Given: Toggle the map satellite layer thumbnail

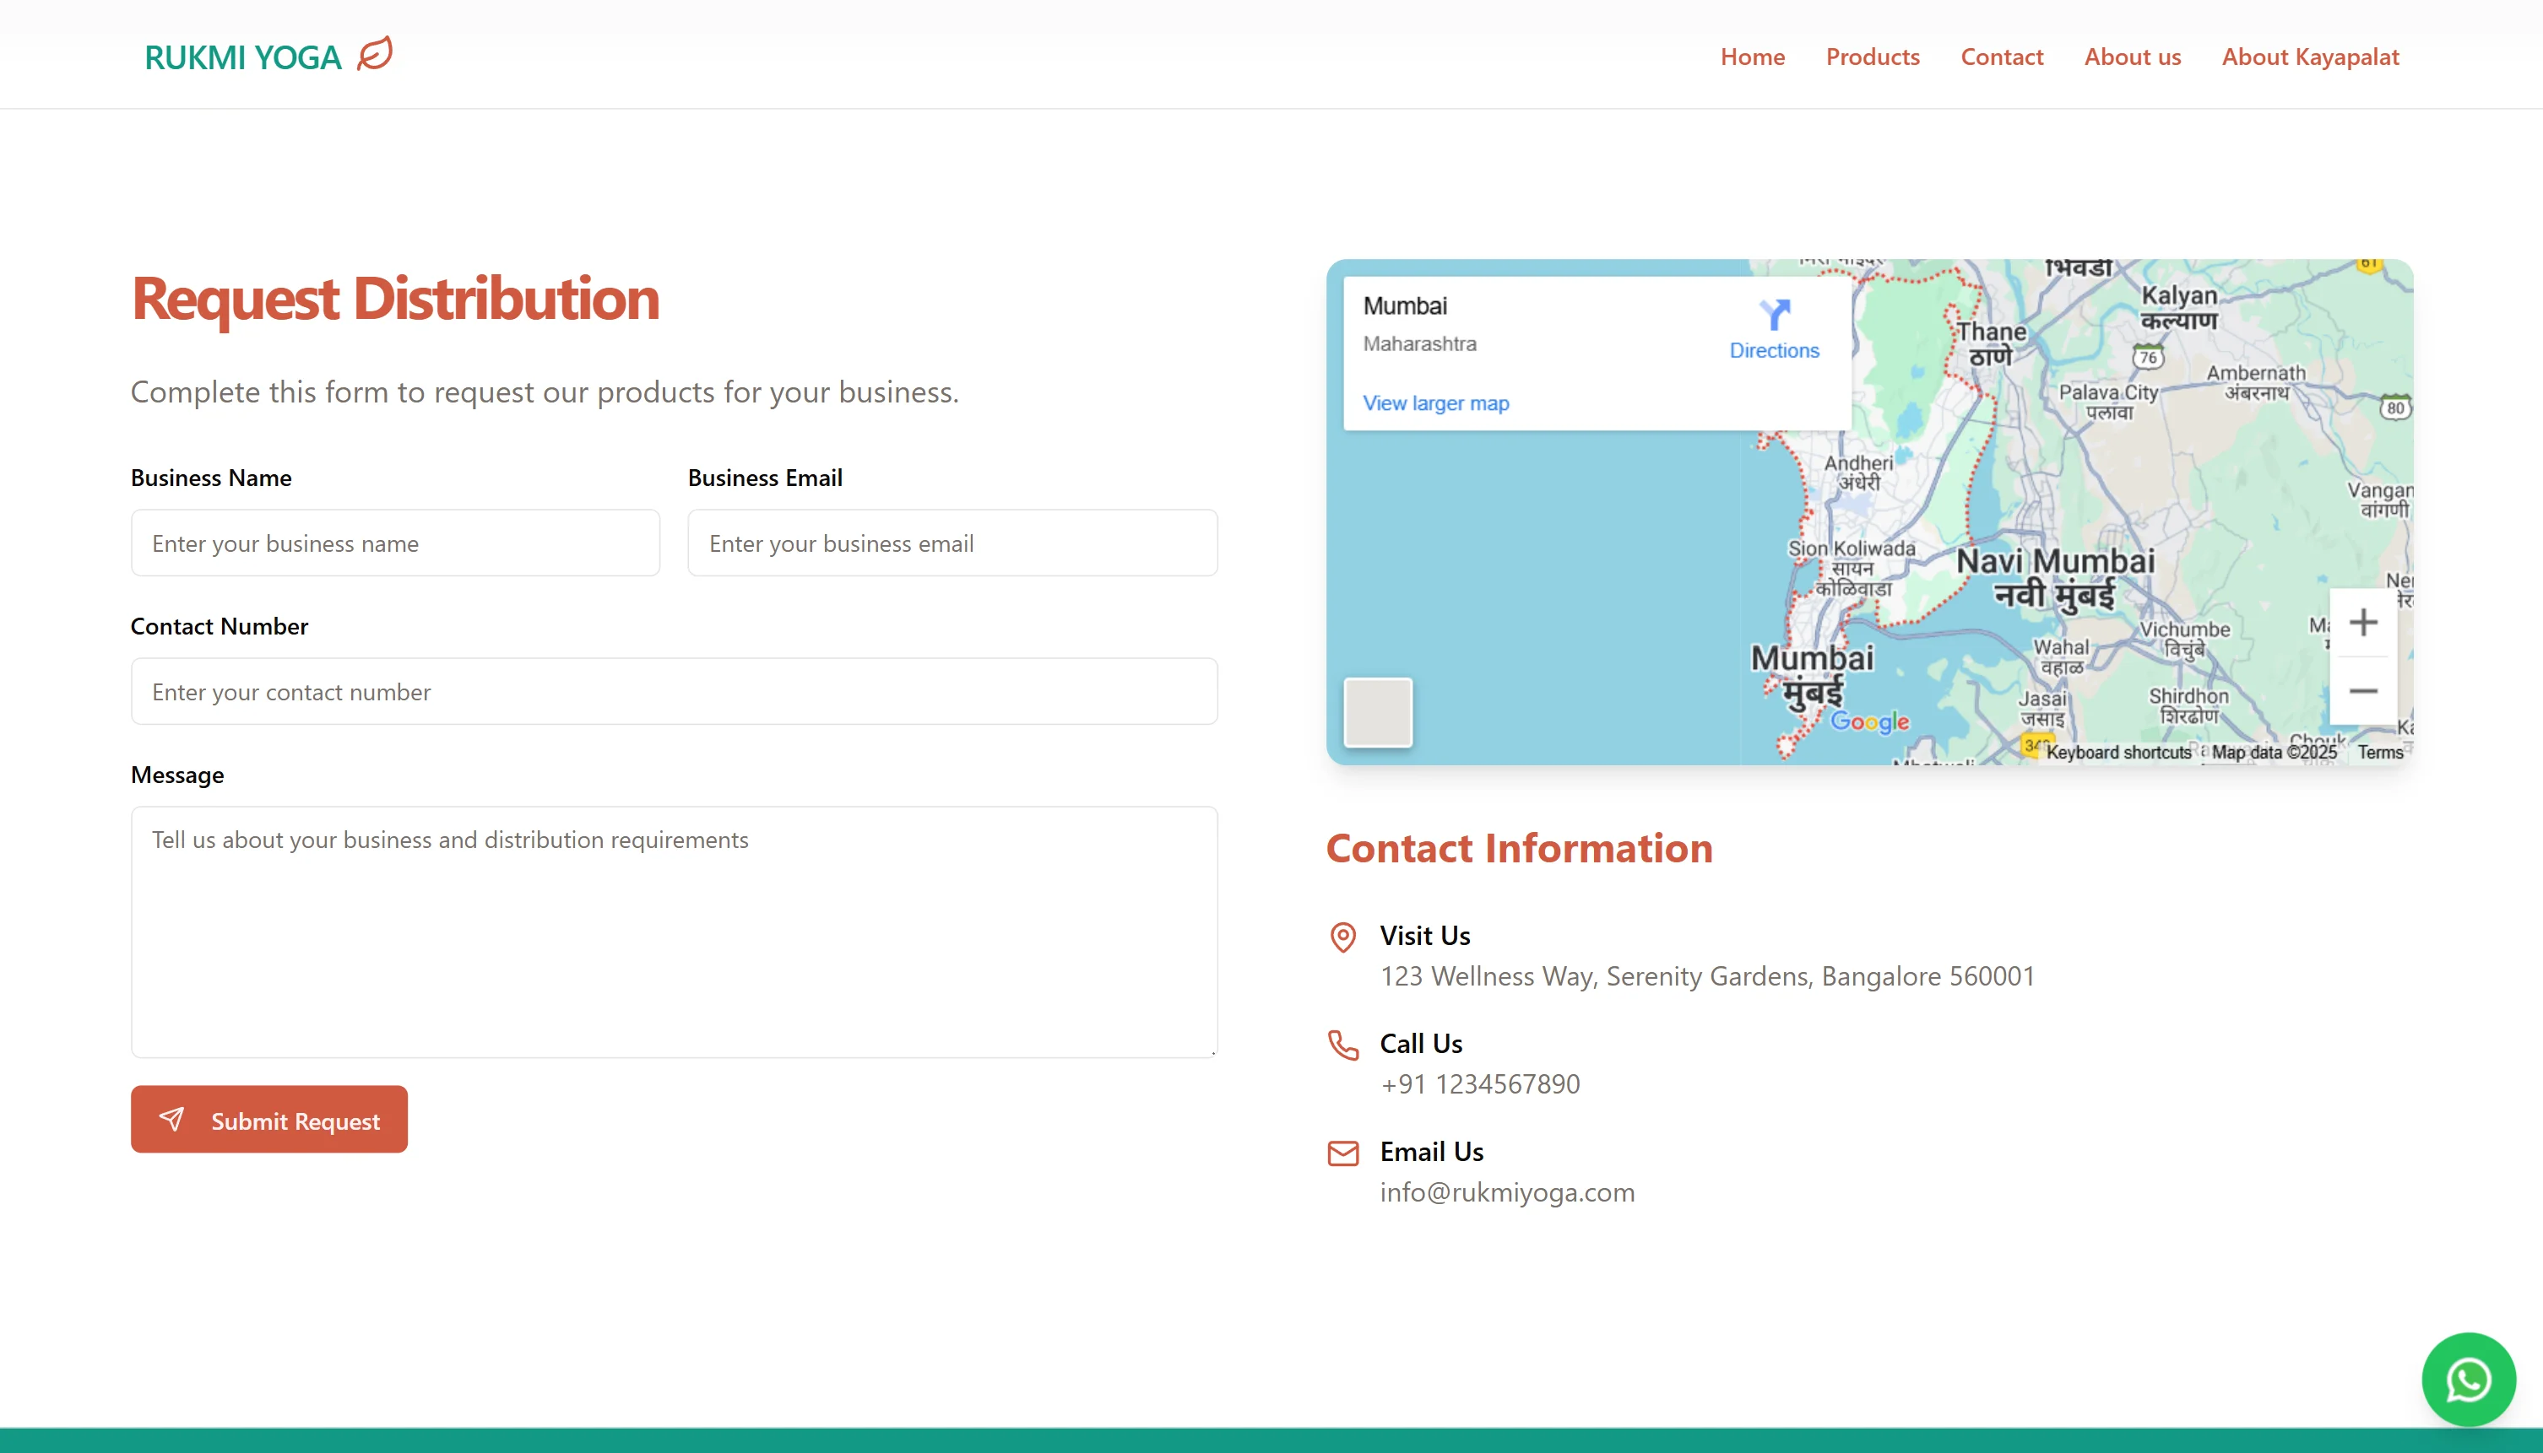Looking at the screenshot, I should coord(1378,712).
